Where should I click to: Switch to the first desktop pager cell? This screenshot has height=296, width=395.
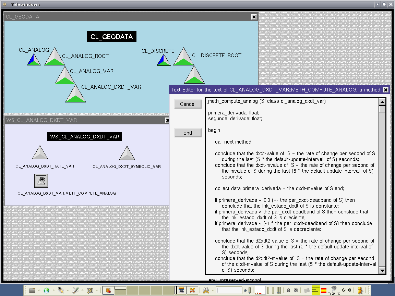(108, 290)
